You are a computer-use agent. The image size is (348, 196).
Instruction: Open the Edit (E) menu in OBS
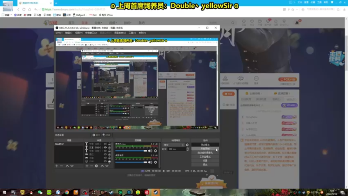[x=69, y=33]
